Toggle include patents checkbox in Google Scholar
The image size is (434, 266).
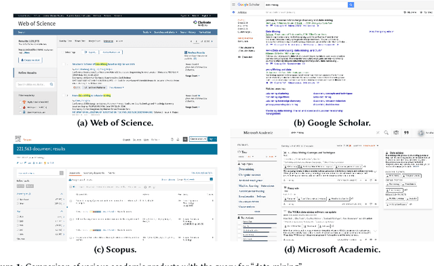coord(239,47)
